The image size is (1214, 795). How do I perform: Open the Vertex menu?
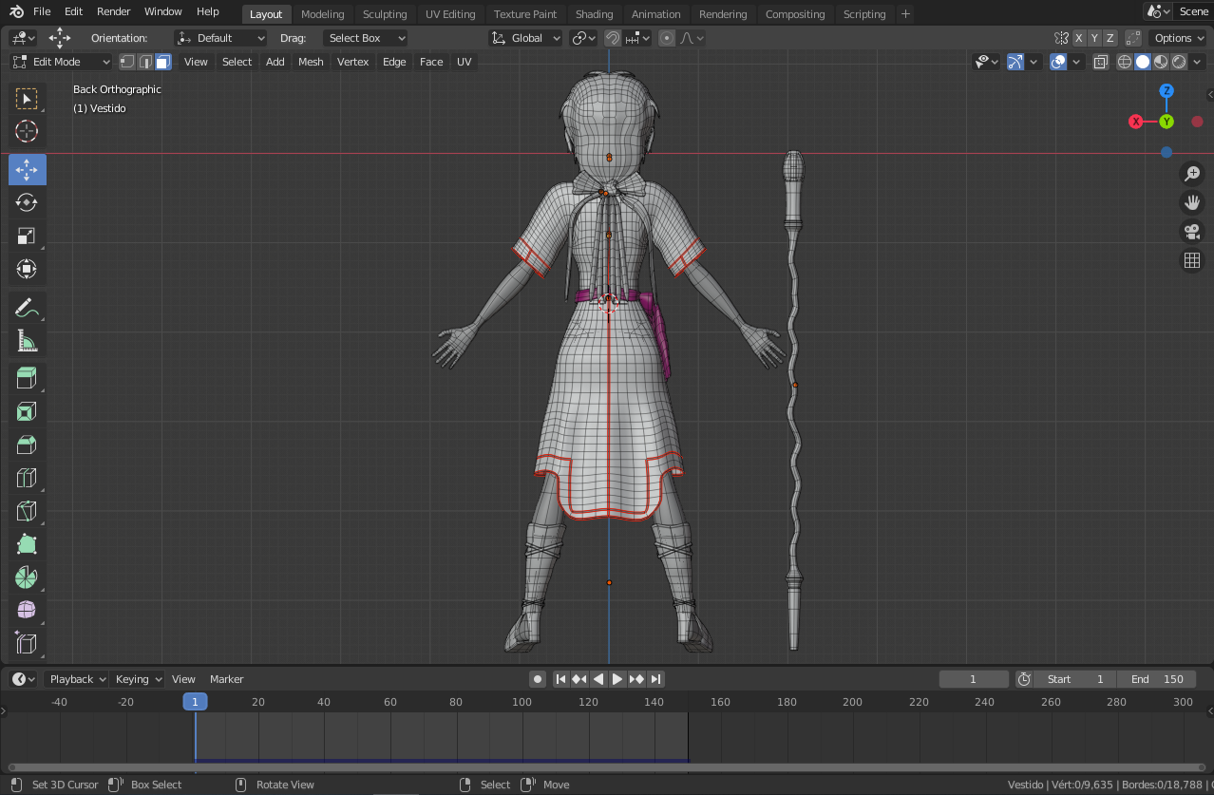(352, 62)
